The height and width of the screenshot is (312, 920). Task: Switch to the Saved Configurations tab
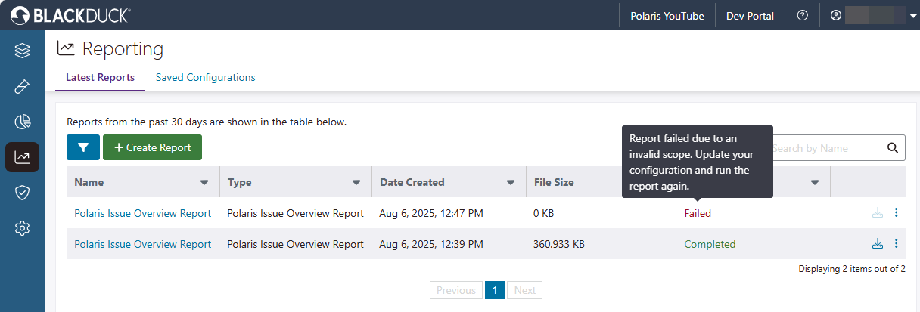[x=205, y=77]
